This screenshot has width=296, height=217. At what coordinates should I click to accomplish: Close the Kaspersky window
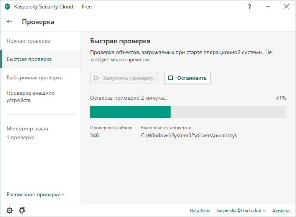tap(286, 7)
